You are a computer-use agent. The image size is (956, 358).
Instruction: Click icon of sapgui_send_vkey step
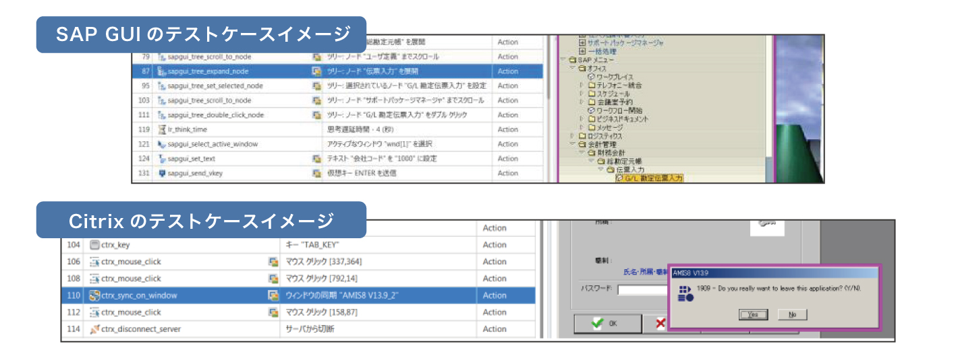[162, 173]
